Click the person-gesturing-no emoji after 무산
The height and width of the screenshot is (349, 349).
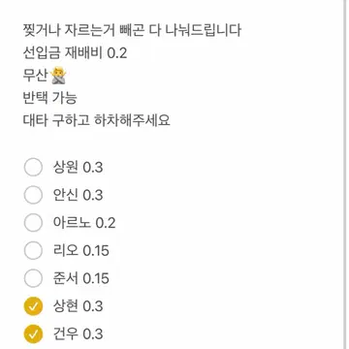(x=58, y=76)
